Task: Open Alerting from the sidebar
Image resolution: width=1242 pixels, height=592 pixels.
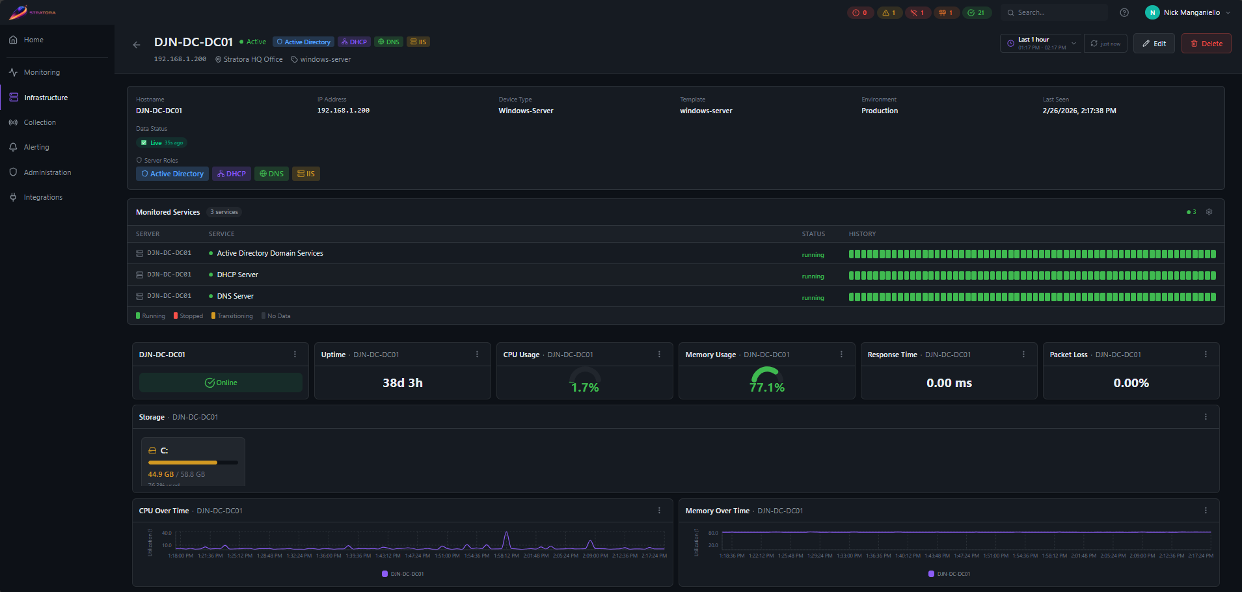Action: point(36,147)
